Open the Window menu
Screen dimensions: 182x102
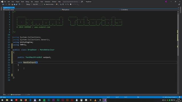click(54, 2)
